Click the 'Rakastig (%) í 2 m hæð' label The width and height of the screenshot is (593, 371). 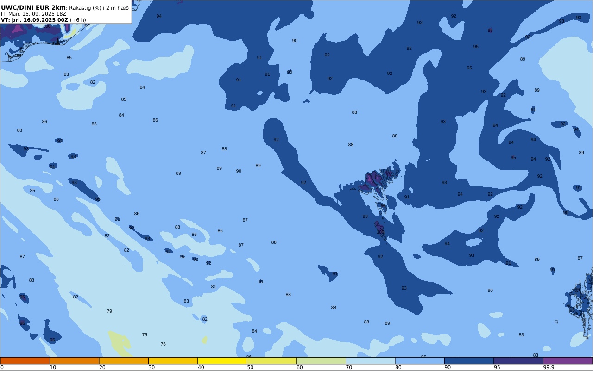(x=99, y=8)
